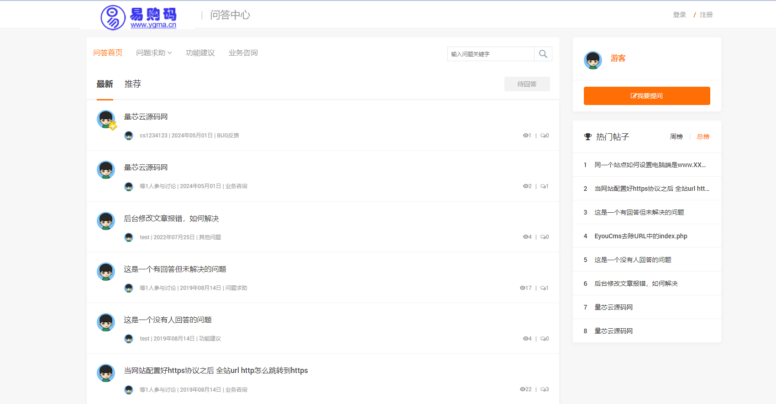Screen dimensions: 776x404
Task: Switch hot posts to 总榜 ranking
Action: [x=703, y=136]
